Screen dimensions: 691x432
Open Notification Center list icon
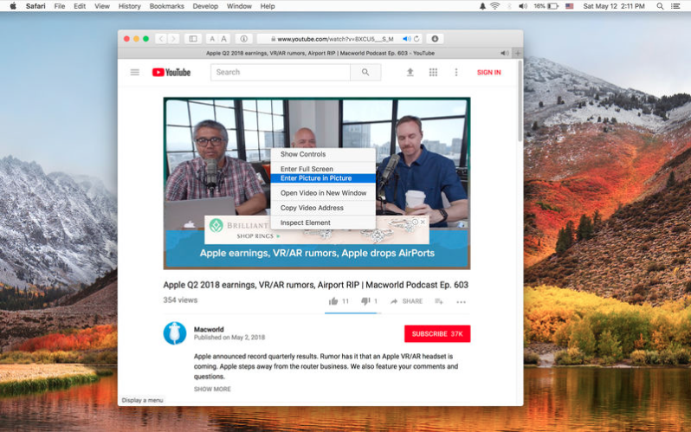click(675, 6)
